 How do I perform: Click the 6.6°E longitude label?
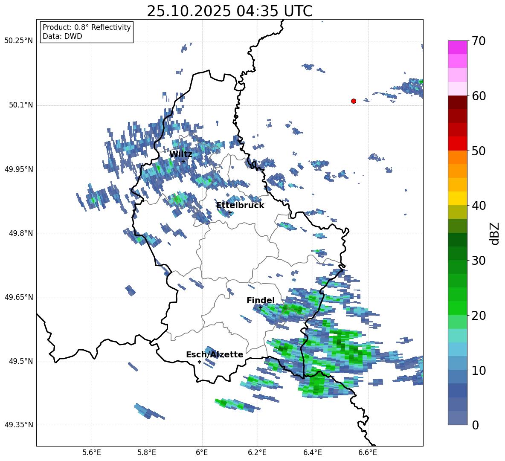[368, 452]
